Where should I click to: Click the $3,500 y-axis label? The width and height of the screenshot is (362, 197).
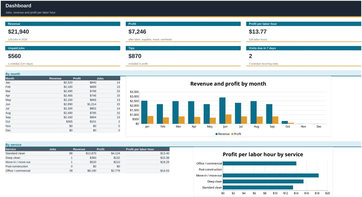(134, 92)
